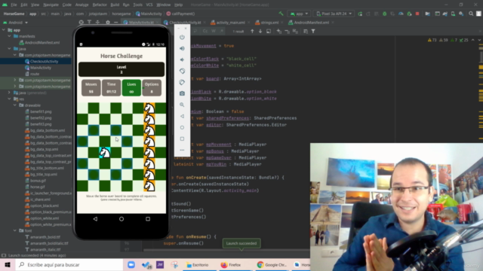
Task: Open Firefox from taskbar
Action: [x=231, y=264]
